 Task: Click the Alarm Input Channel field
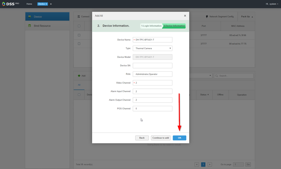(152, 91)
